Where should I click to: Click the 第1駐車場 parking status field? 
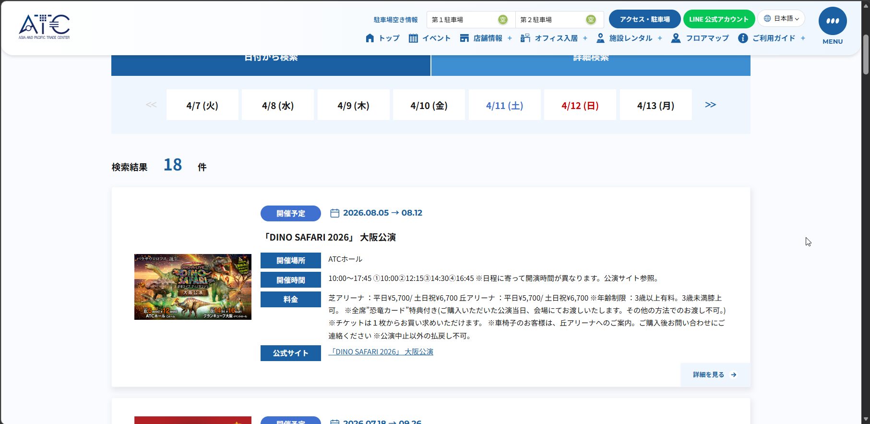[471, 20]
